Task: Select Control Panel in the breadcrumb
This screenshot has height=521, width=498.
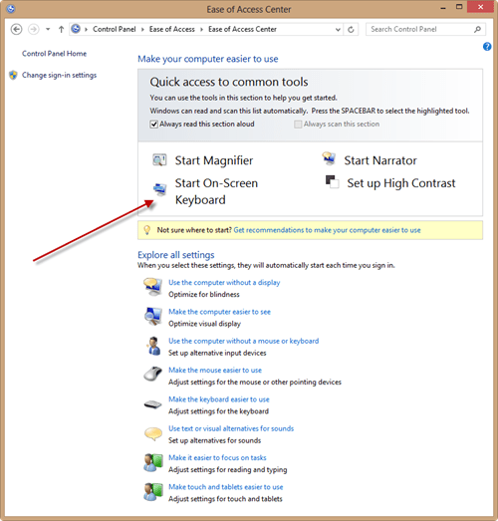Action: [115, 29]
